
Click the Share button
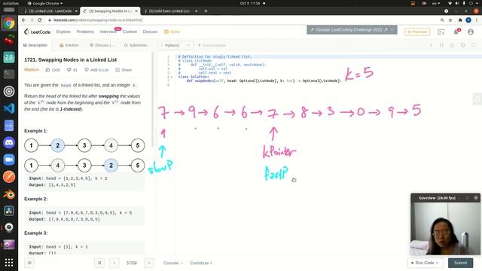pyautogui.click(x=124, y=70)
